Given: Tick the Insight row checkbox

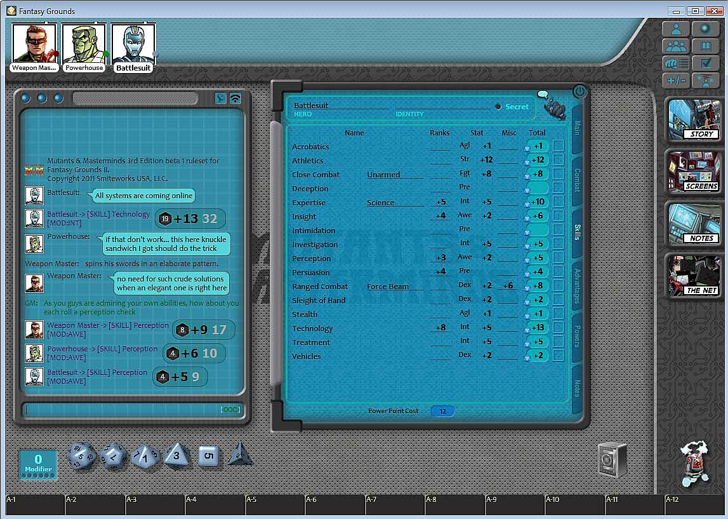Looking at the screenshot, I should pyautogui.click(x=559, y=215).
